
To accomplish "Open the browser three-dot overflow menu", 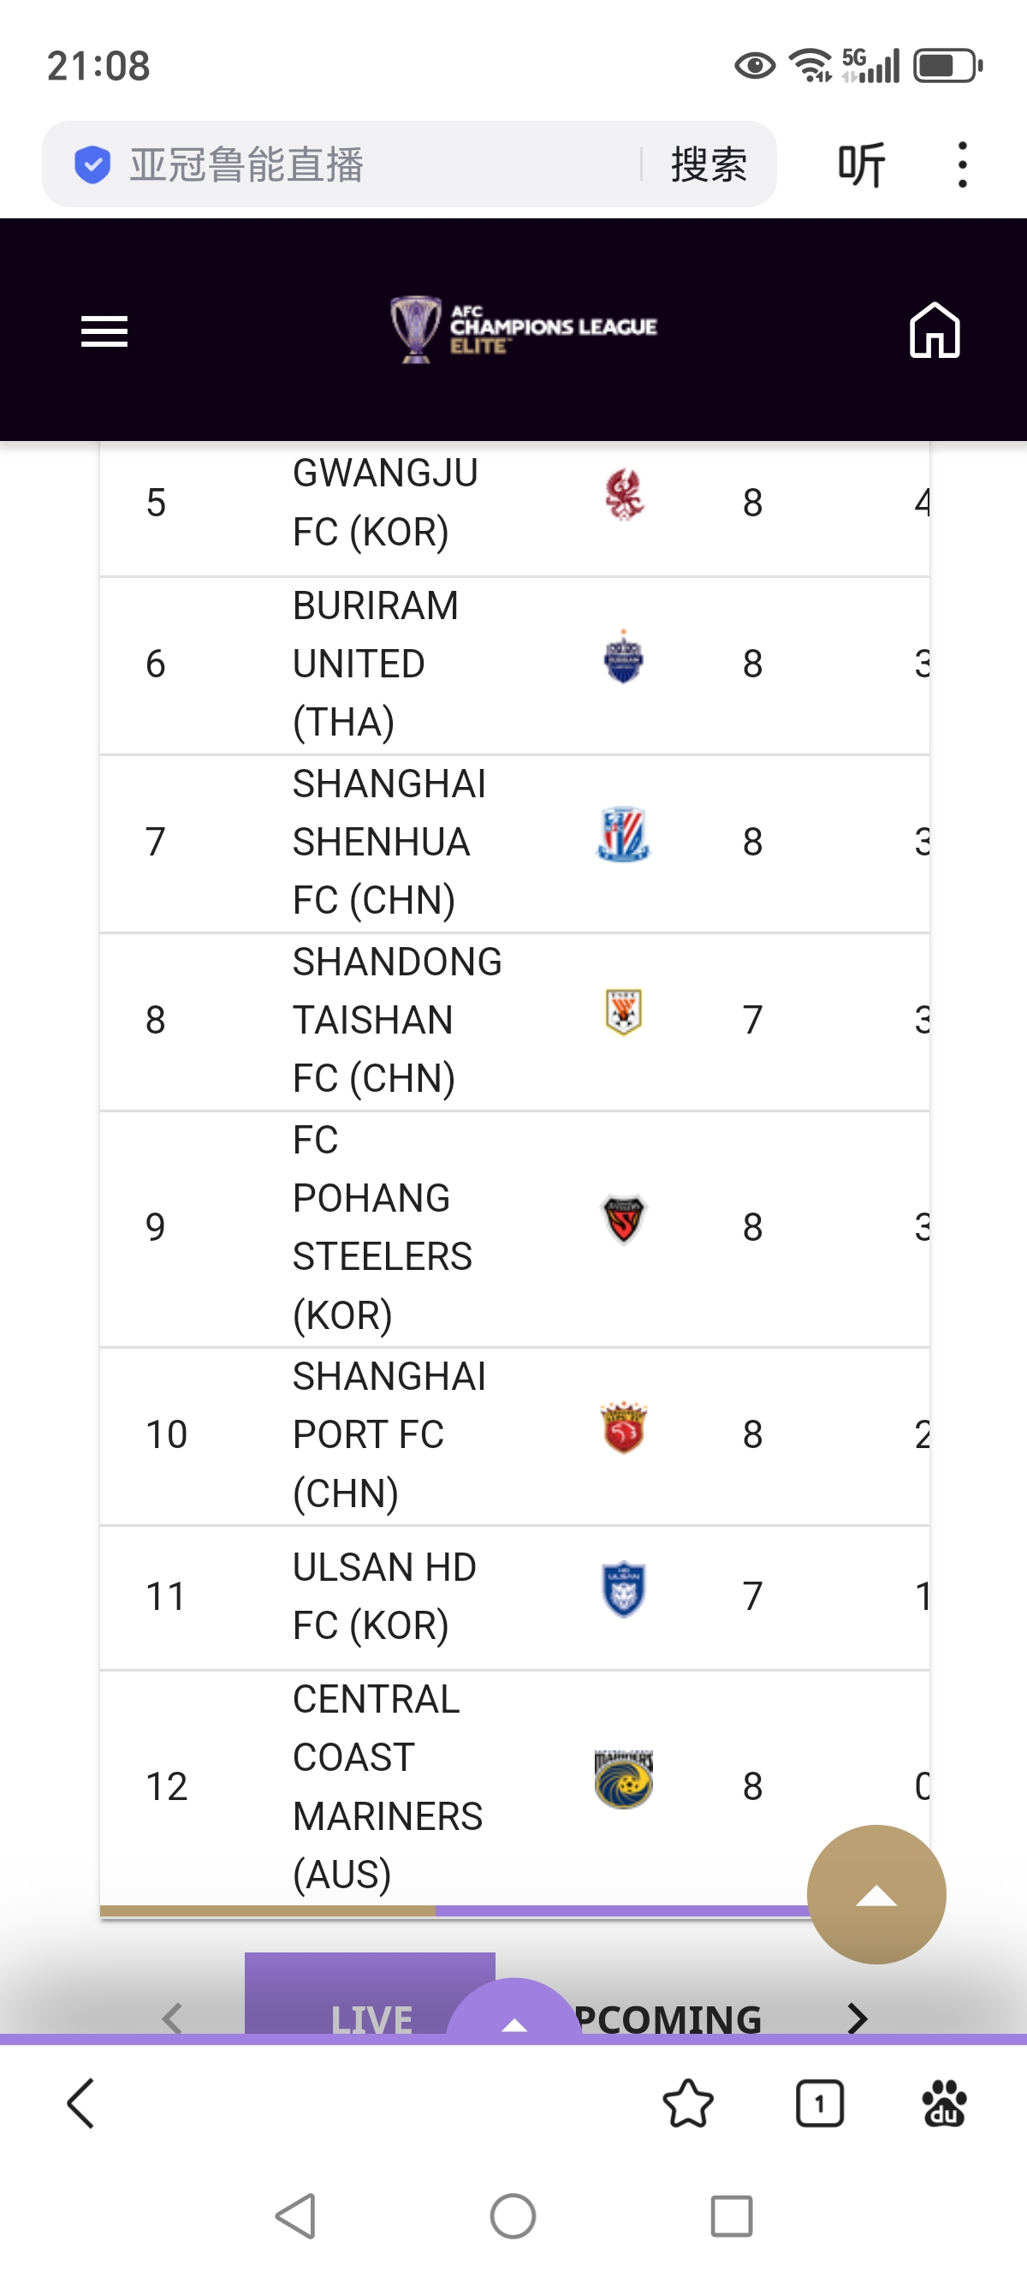I will (x=962, y=165).
